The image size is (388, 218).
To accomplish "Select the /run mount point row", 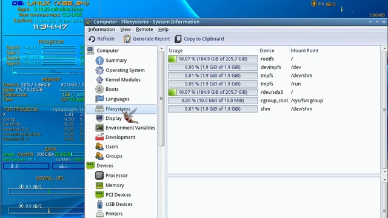I will click(296, 84).
